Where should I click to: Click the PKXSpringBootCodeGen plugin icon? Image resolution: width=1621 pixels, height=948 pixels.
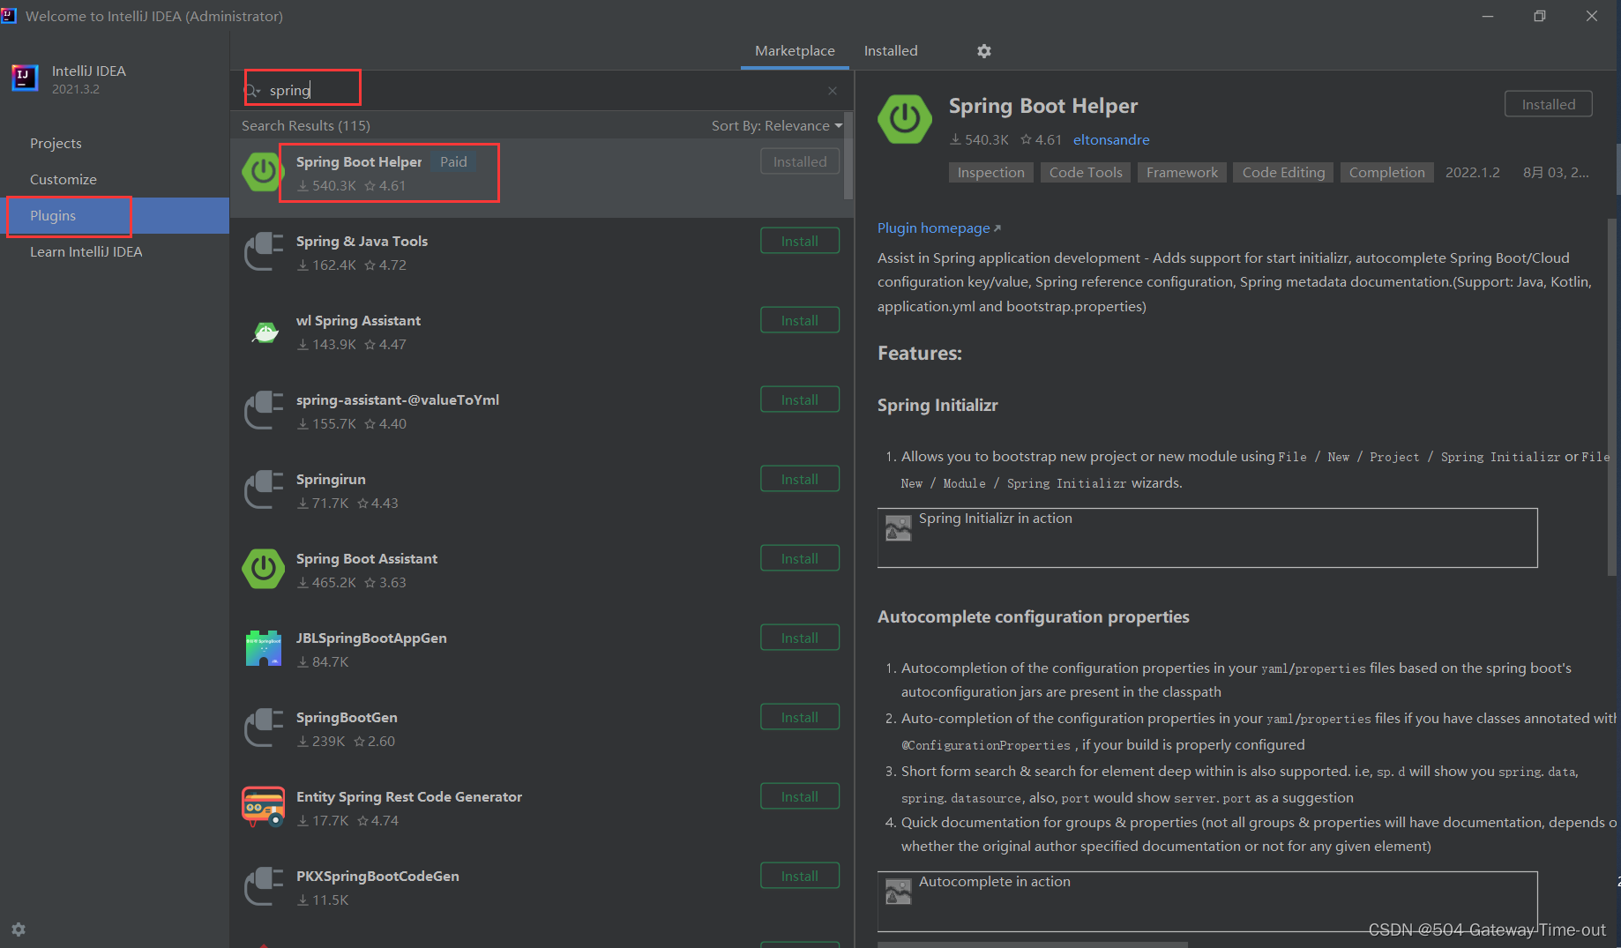click(x=263, y=887)
